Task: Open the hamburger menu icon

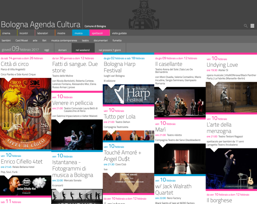Action: tap(252, 26)
